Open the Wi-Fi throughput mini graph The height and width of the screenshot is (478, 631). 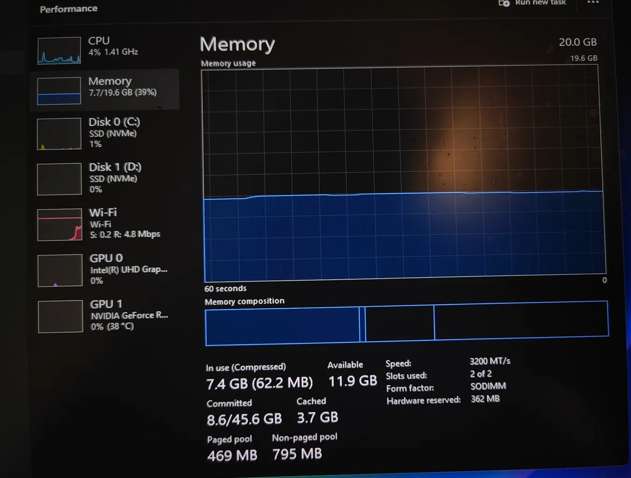pos(60,225)
